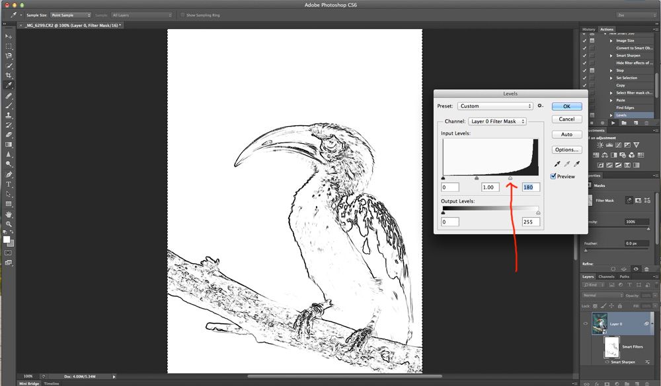Select the Crop tool
The image size is (661, 386).
pyautogui.click(x=9, y=76)
